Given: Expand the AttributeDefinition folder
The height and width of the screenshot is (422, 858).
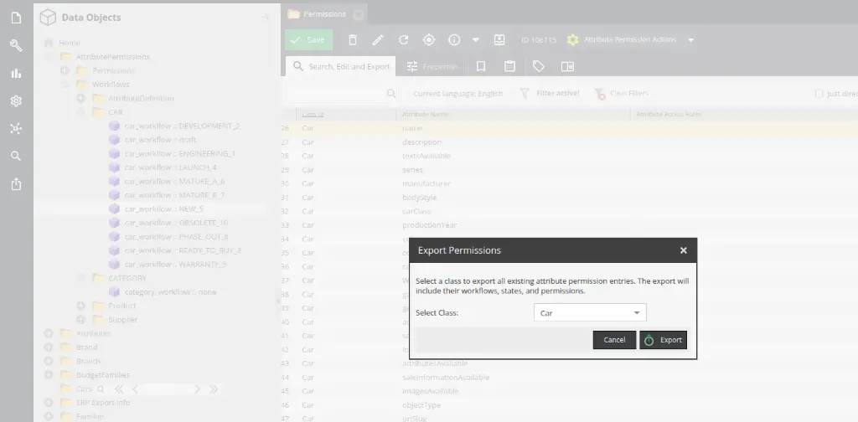Looking at the screenshot, I should (81, 99).
